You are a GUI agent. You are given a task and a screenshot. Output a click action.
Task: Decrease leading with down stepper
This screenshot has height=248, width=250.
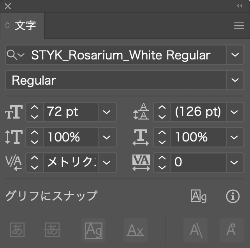click(162, 117)
